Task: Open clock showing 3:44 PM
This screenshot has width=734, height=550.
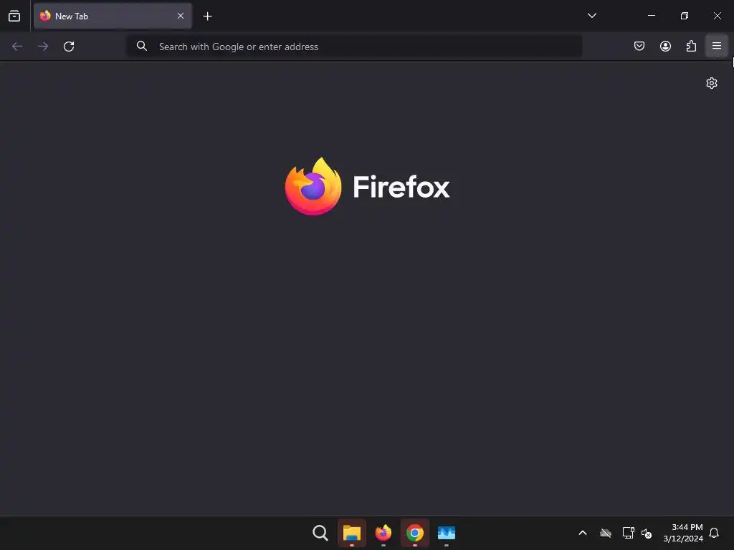Action: pos(683,533)
